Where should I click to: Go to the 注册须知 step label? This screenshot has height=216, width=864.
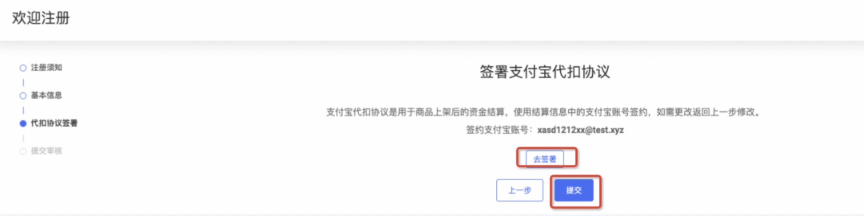pos(46,68)
